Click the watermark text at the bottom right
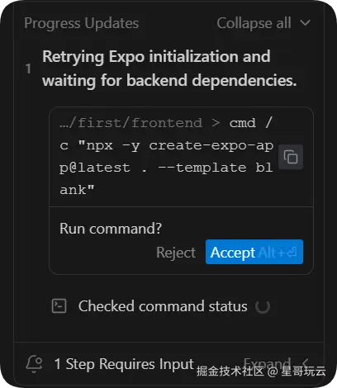The image size is (337, 388). coord(261,371)
